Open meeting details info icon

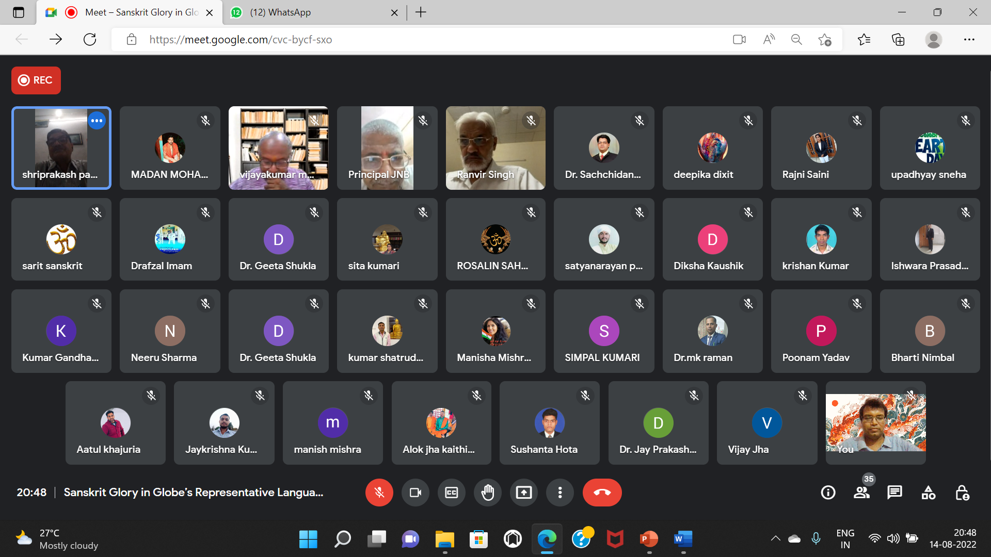828,493
